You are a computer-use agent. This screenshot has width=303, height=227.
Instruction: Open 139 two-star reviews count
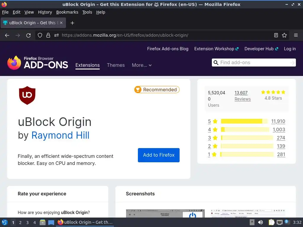pyautogui.click(x=281, y=146)
